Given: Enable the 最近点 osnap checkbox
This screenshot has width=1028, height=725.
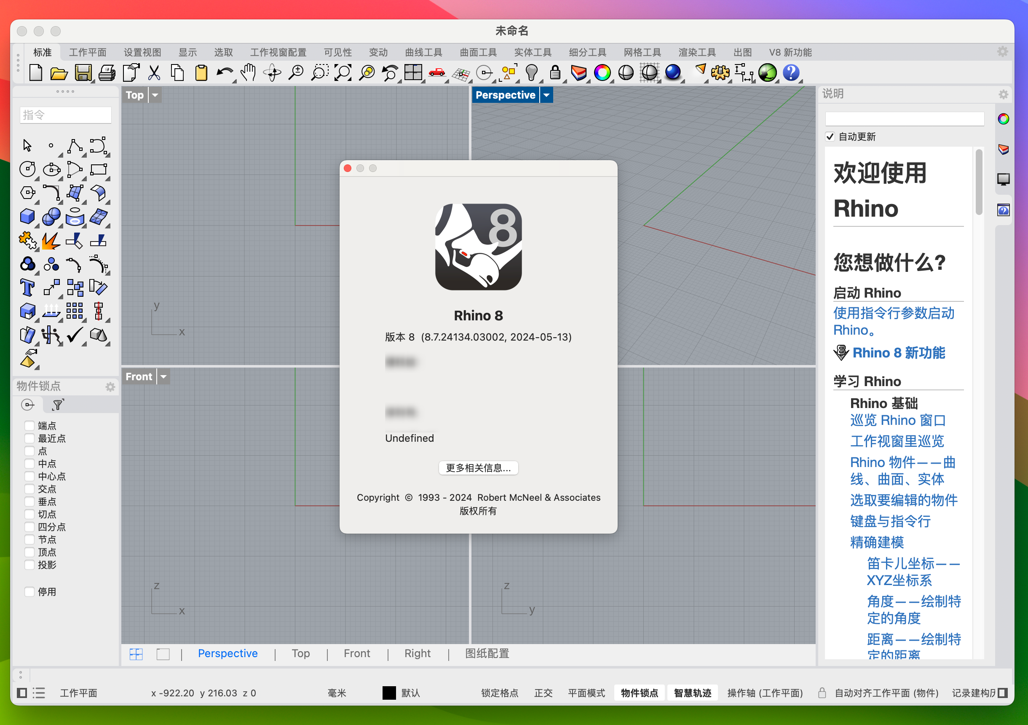Looking at the screenshot, I should point(29,438).
